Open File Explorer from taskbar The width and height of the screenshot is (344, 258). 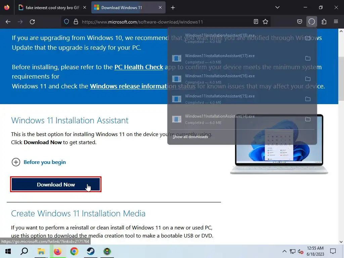[41, 251]
